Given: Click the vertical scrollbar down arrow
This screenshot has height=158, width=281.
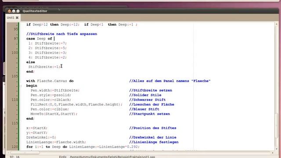Looking at the screenshot, I should point(276,149).
